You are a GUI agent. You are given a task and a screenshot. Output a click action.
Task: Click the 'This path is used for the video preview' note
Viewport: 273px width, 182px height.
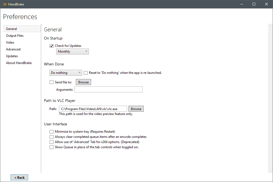(96, 114)
